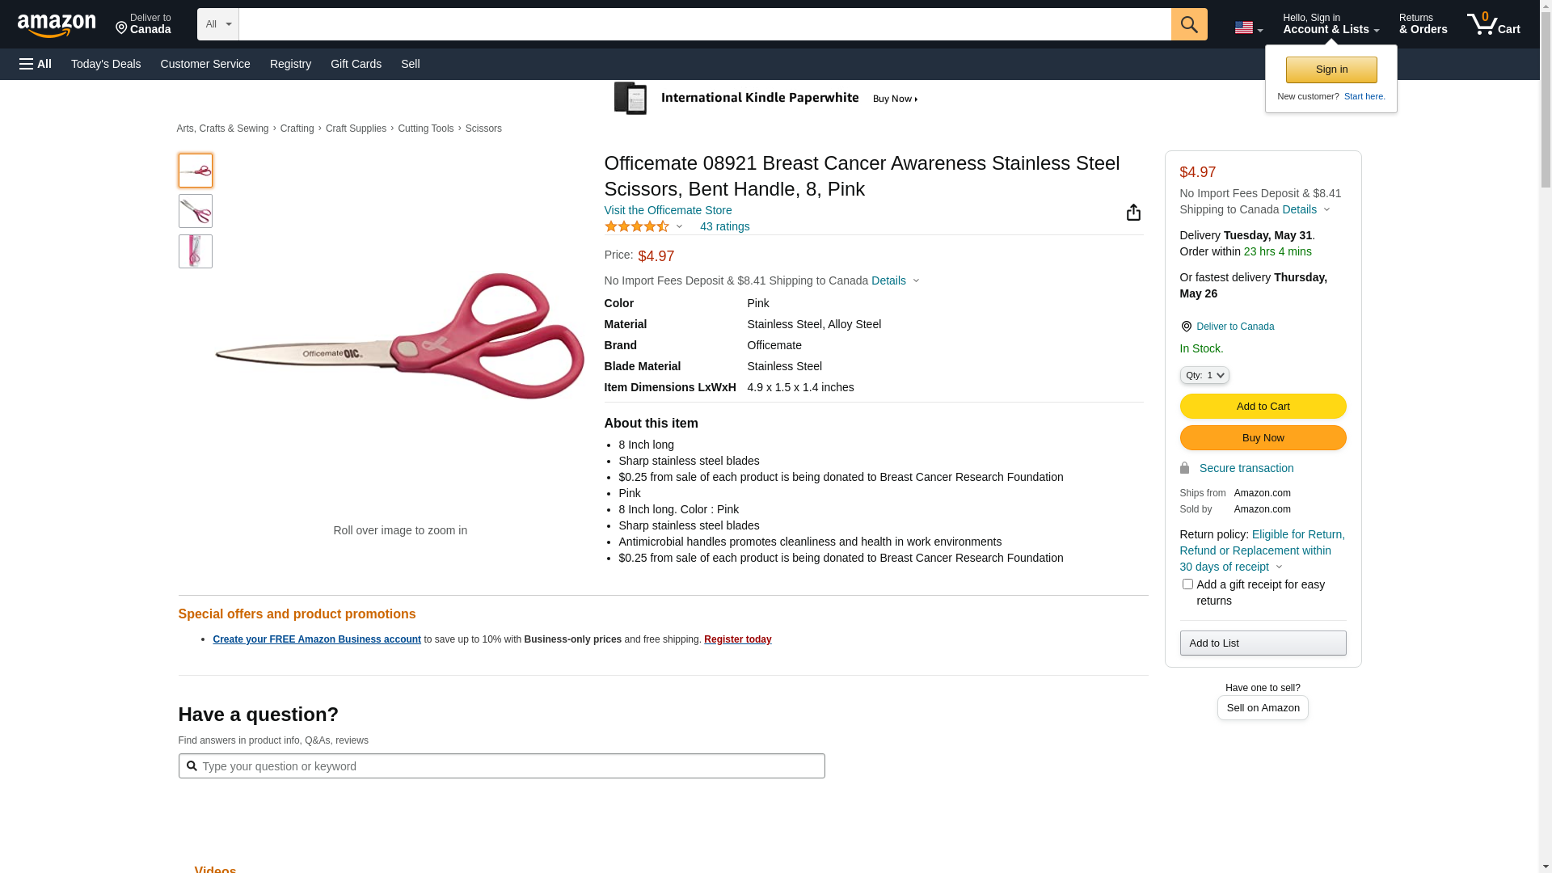1552x873 pixels.
Task: Click the US flag language selector
Action: 1248,27
